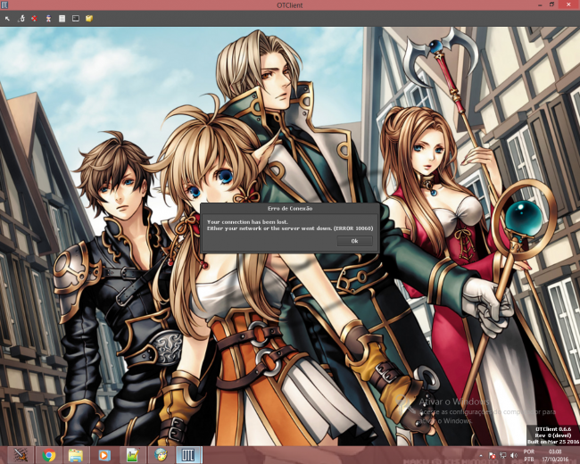
Task: Select the OTClient taskbar button
Action: (188, 455)
